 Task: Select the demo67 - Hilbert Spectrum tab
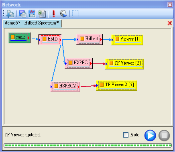[32, 23]
